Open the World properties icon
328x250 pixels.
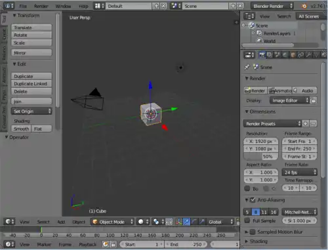(x=285, y=55)
